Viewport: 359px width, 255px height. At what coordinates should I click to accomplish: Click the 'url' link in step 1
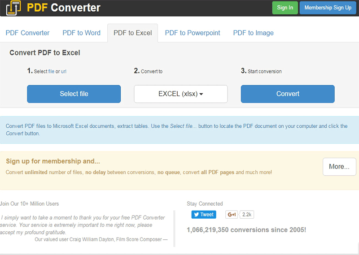pyautogui.click(x=64, y=71)
